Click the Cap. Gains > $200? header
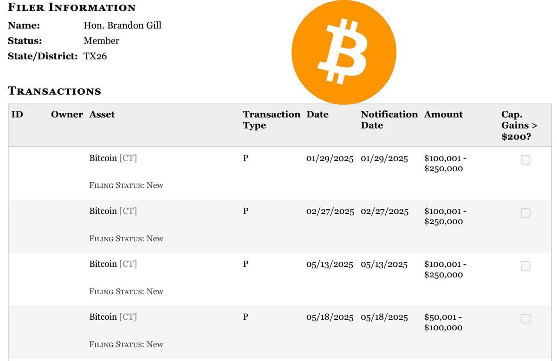This screenshot has height=361, width=557. click(519, 125)
